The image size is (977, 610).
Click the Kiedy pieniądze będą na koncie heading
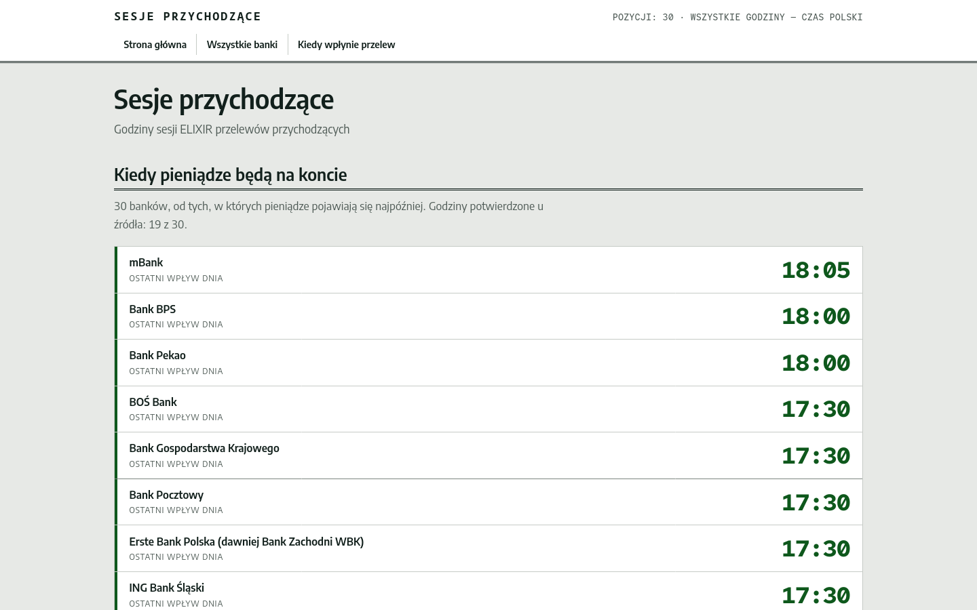[x=231, y=175]
